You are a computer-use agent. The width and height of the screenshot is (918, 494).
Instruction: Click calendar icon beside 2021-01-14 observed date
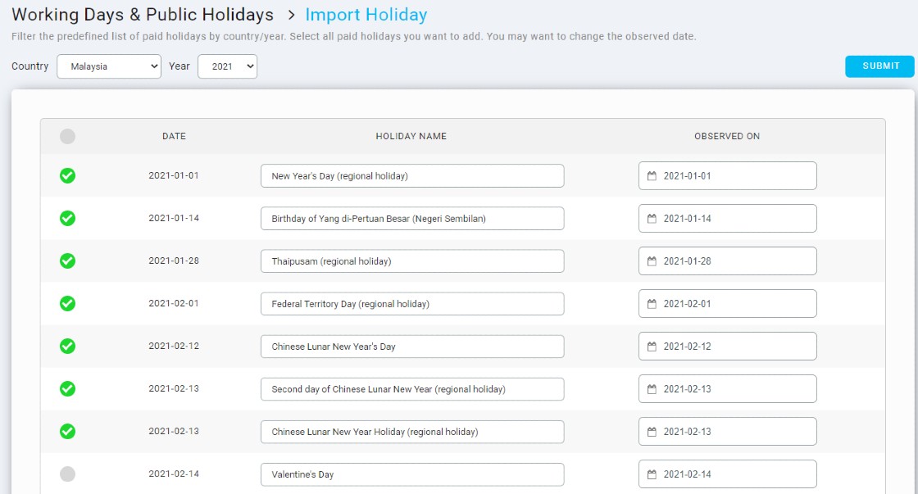(652, 219)
